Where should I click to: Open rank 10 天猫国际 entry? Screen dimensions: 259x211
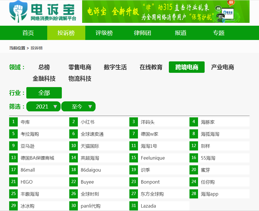tap(99, 146)
